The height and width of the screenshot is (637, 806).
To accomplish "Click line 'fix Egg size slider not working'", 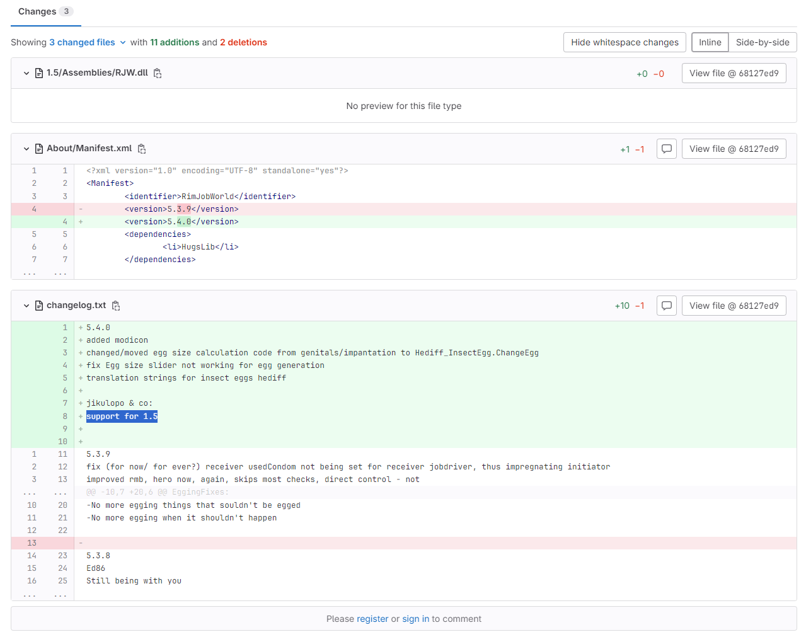I will [205, 365].
